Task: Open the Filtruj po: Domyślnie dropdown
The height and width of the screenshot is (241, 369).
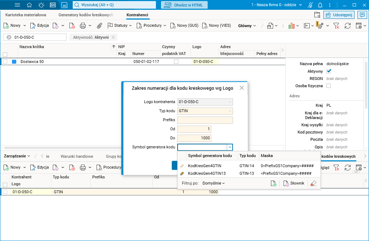Action: click(x=213, y=183)
